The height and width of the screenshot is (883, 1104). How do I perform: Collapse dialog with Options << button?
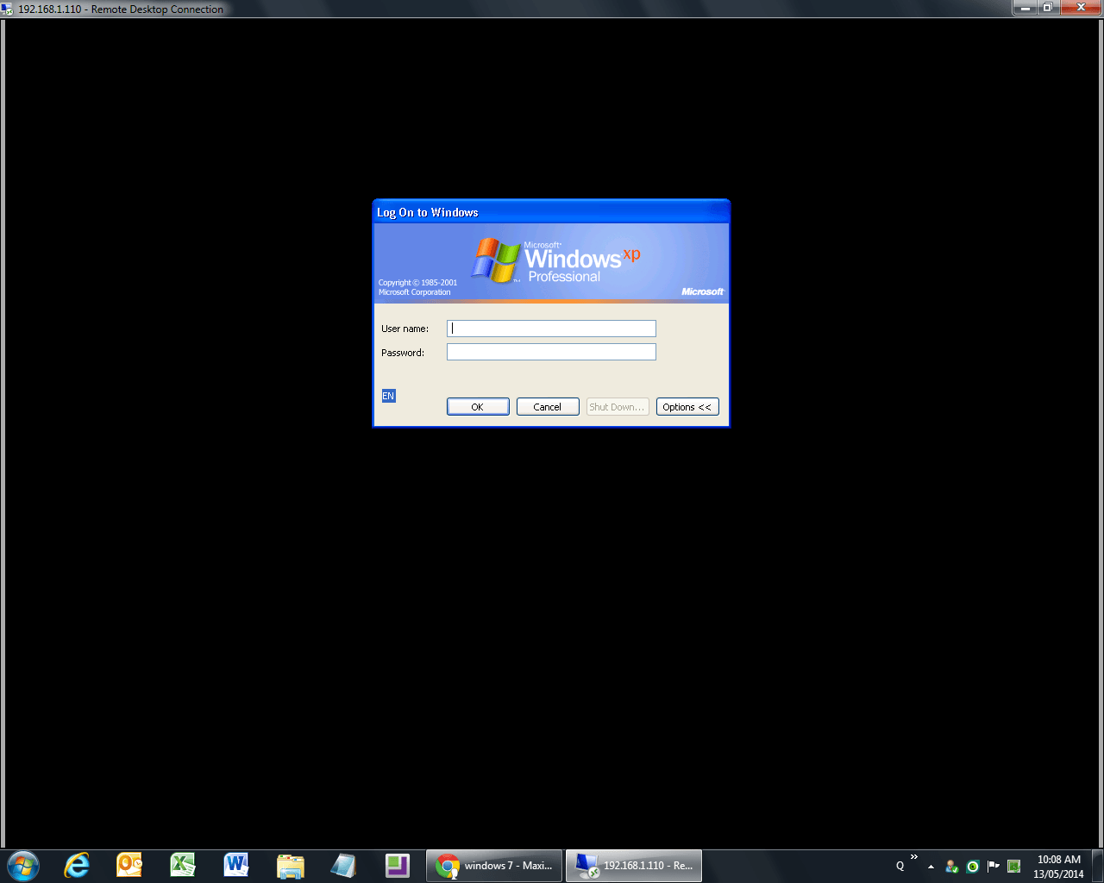(687, 407)
